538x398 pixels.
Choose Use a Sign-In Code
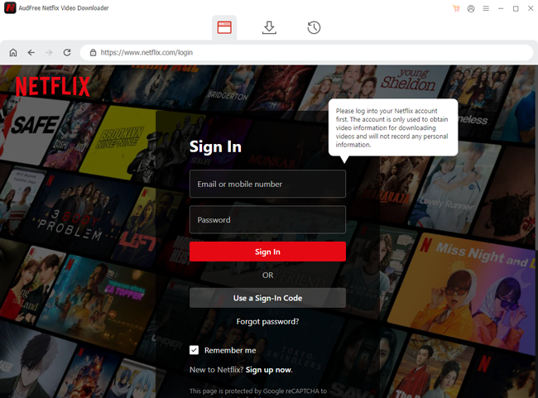tap(267, 298)
